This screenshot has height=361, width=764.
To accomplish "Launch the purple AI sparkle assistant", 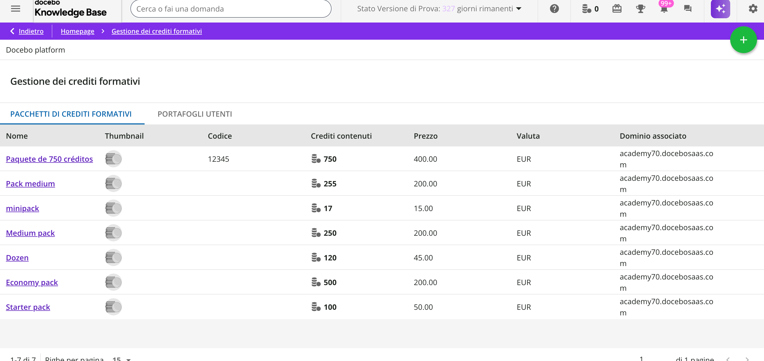I will click(x=720, y=9).
